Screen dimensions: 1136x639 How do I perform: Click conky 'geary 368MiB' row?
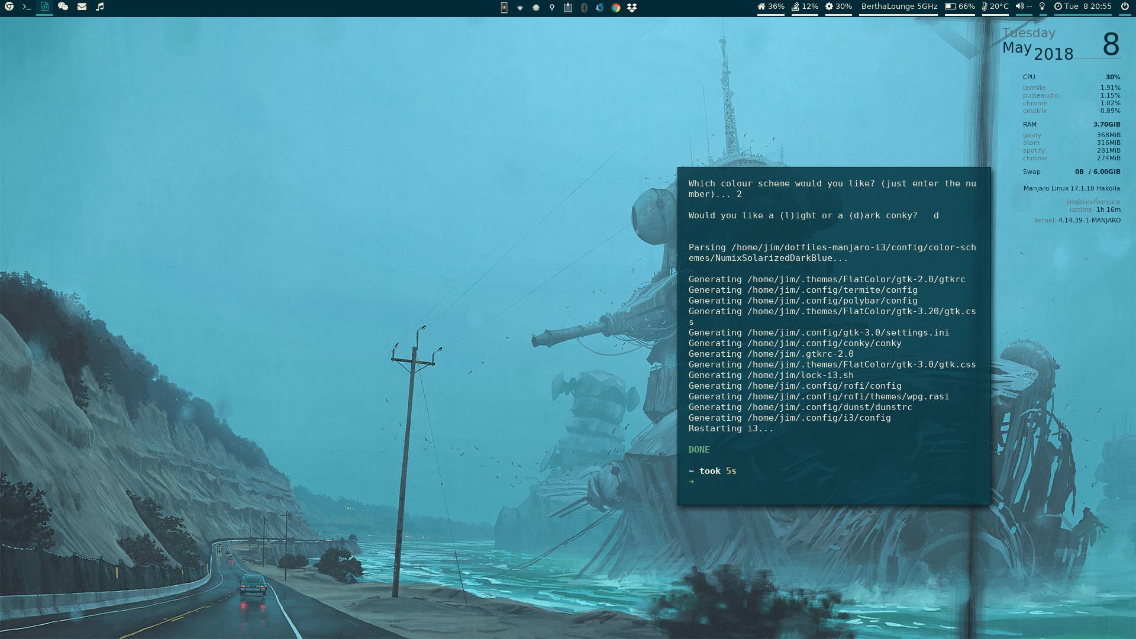(1072, 135)
